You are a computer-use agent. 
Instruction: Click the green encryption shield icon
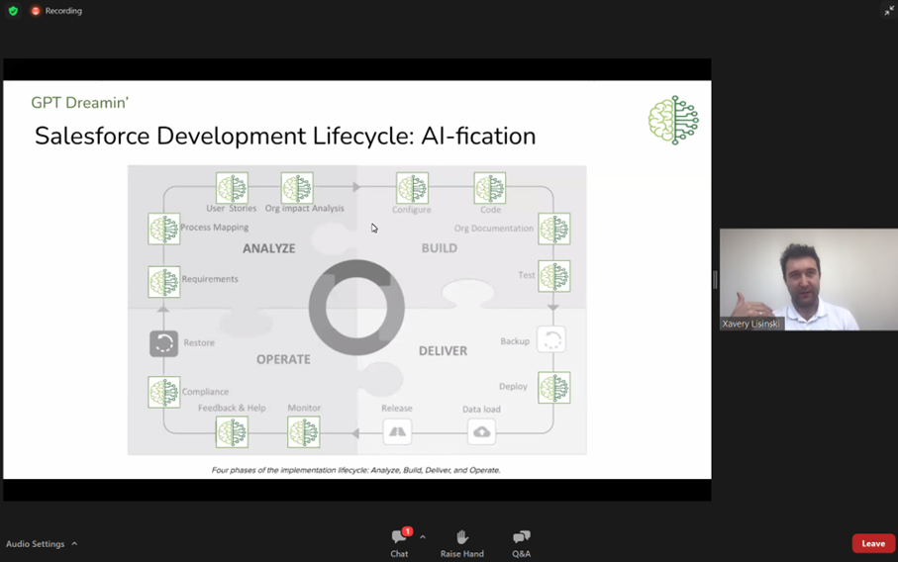pos(13,11)
